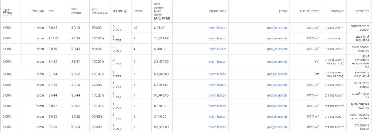Screen dimensions: 372x132
Task: Click the $ 2,407.50 CPM value
Action: click(x=161, y=61)
